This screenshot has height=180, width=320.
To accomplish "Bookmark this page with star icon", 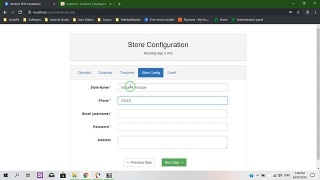I will (298, 12).
